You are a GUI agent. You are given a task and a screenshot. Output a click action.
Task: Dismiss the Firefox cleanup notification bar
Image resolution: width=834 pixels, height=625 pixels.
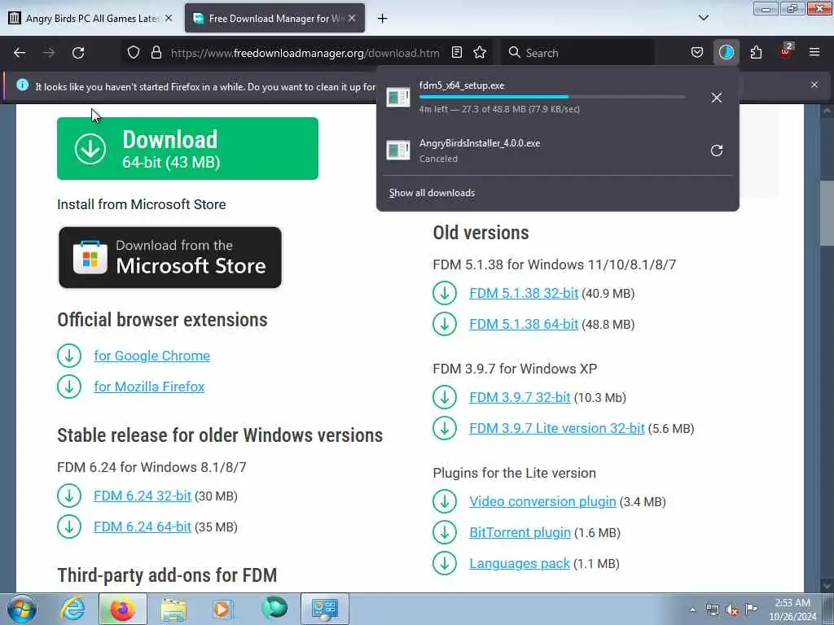click(814, 85)
